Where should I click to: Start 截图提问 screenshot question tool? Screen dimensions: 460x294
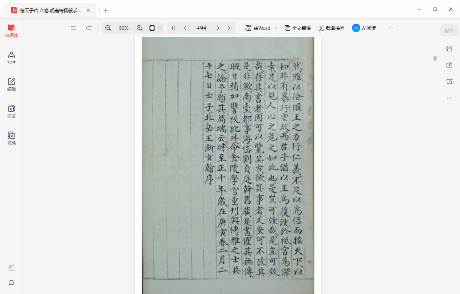click(x=331, y=28)
